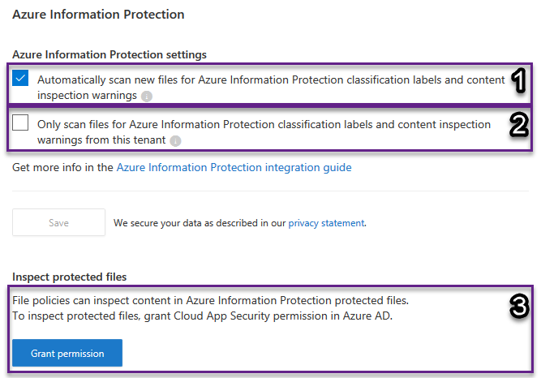Click the Inspect protected files heading
This screenshot has height=378, width=541.
69,277
